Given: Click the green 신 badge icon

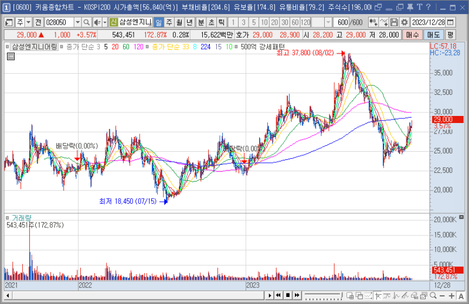Looking at the screenshot, I should click(113, 22).
